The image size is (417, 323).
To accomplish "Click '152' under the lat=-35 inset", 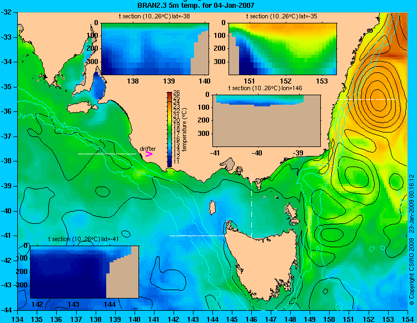I will [286, 81].
